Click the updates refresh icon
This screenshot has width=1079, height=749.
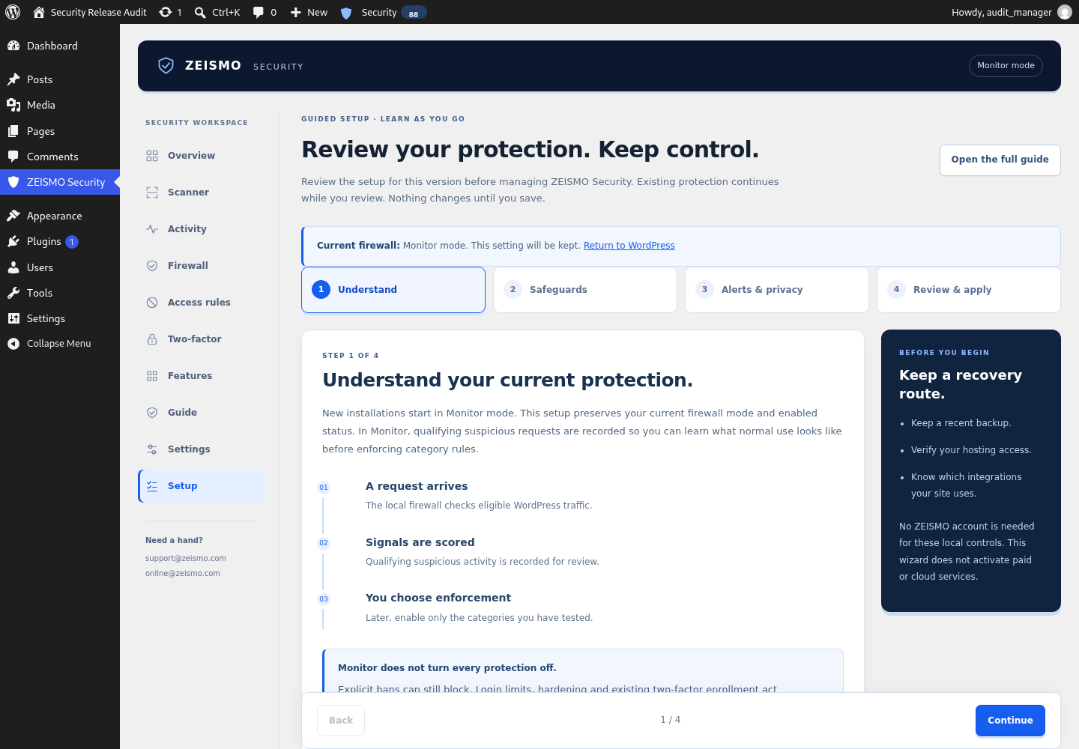pos(166,12)
